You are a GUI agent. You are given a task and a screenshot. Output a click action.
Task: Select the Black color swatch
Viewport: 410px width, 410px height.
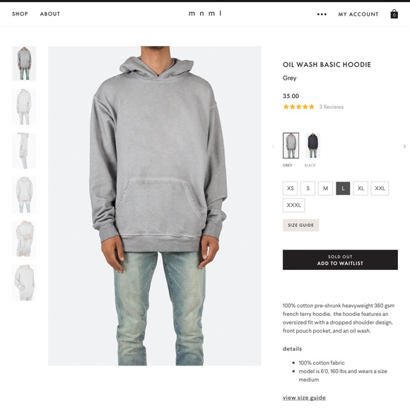point(312,146)
